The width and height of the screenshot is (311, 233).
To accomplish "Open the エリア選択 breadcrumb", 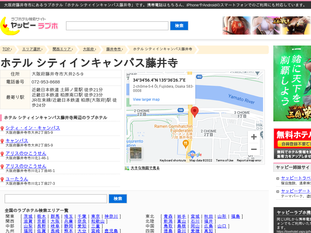I will [x=32, y=49].
